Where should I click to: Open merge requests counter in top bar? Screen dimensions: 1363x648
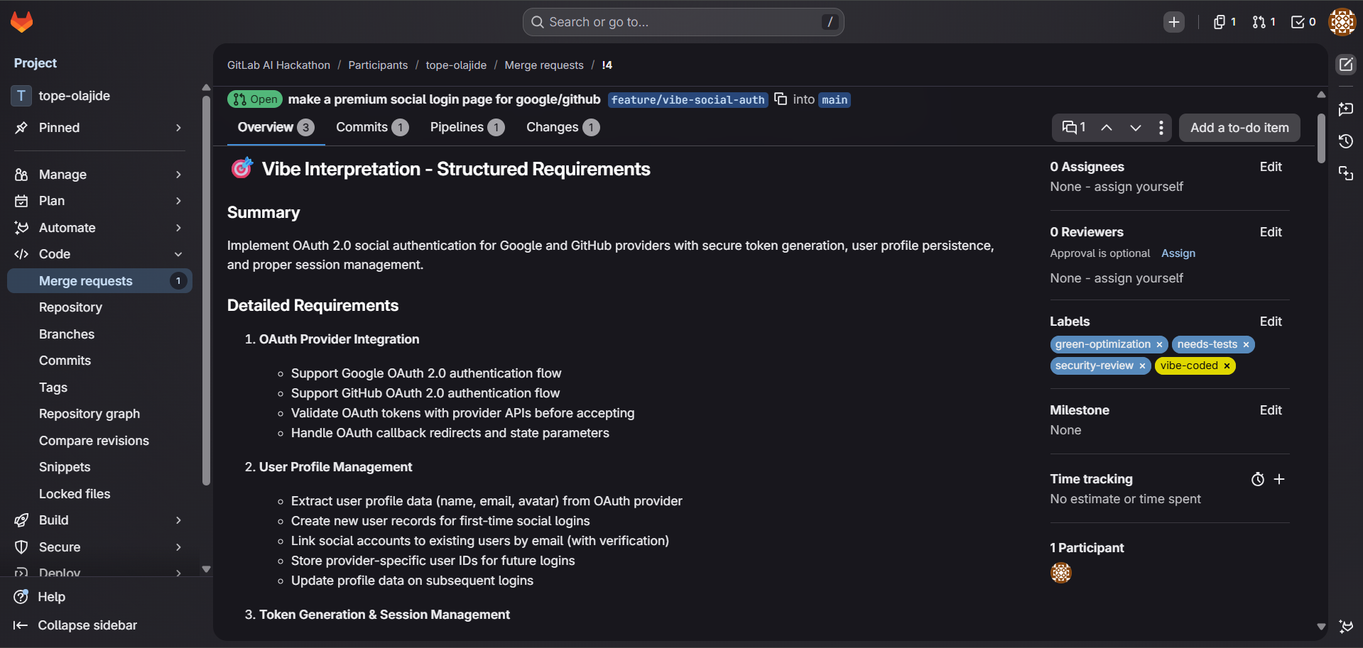click(1264, 22)
